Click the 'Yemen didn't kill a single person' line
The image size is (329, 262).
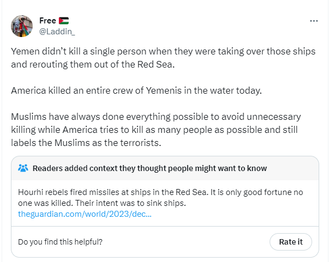163,51
